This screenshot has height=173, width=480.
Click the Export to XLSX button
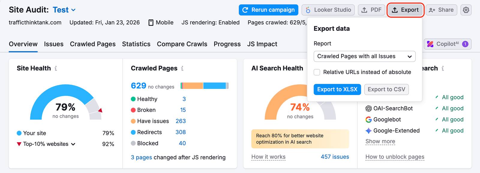[337, 89]
